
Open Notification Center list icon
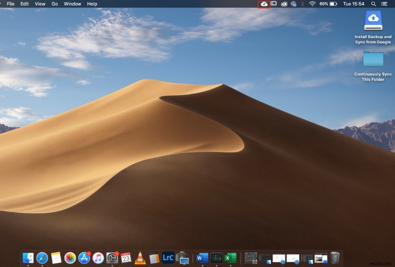(x=384, y=4)
